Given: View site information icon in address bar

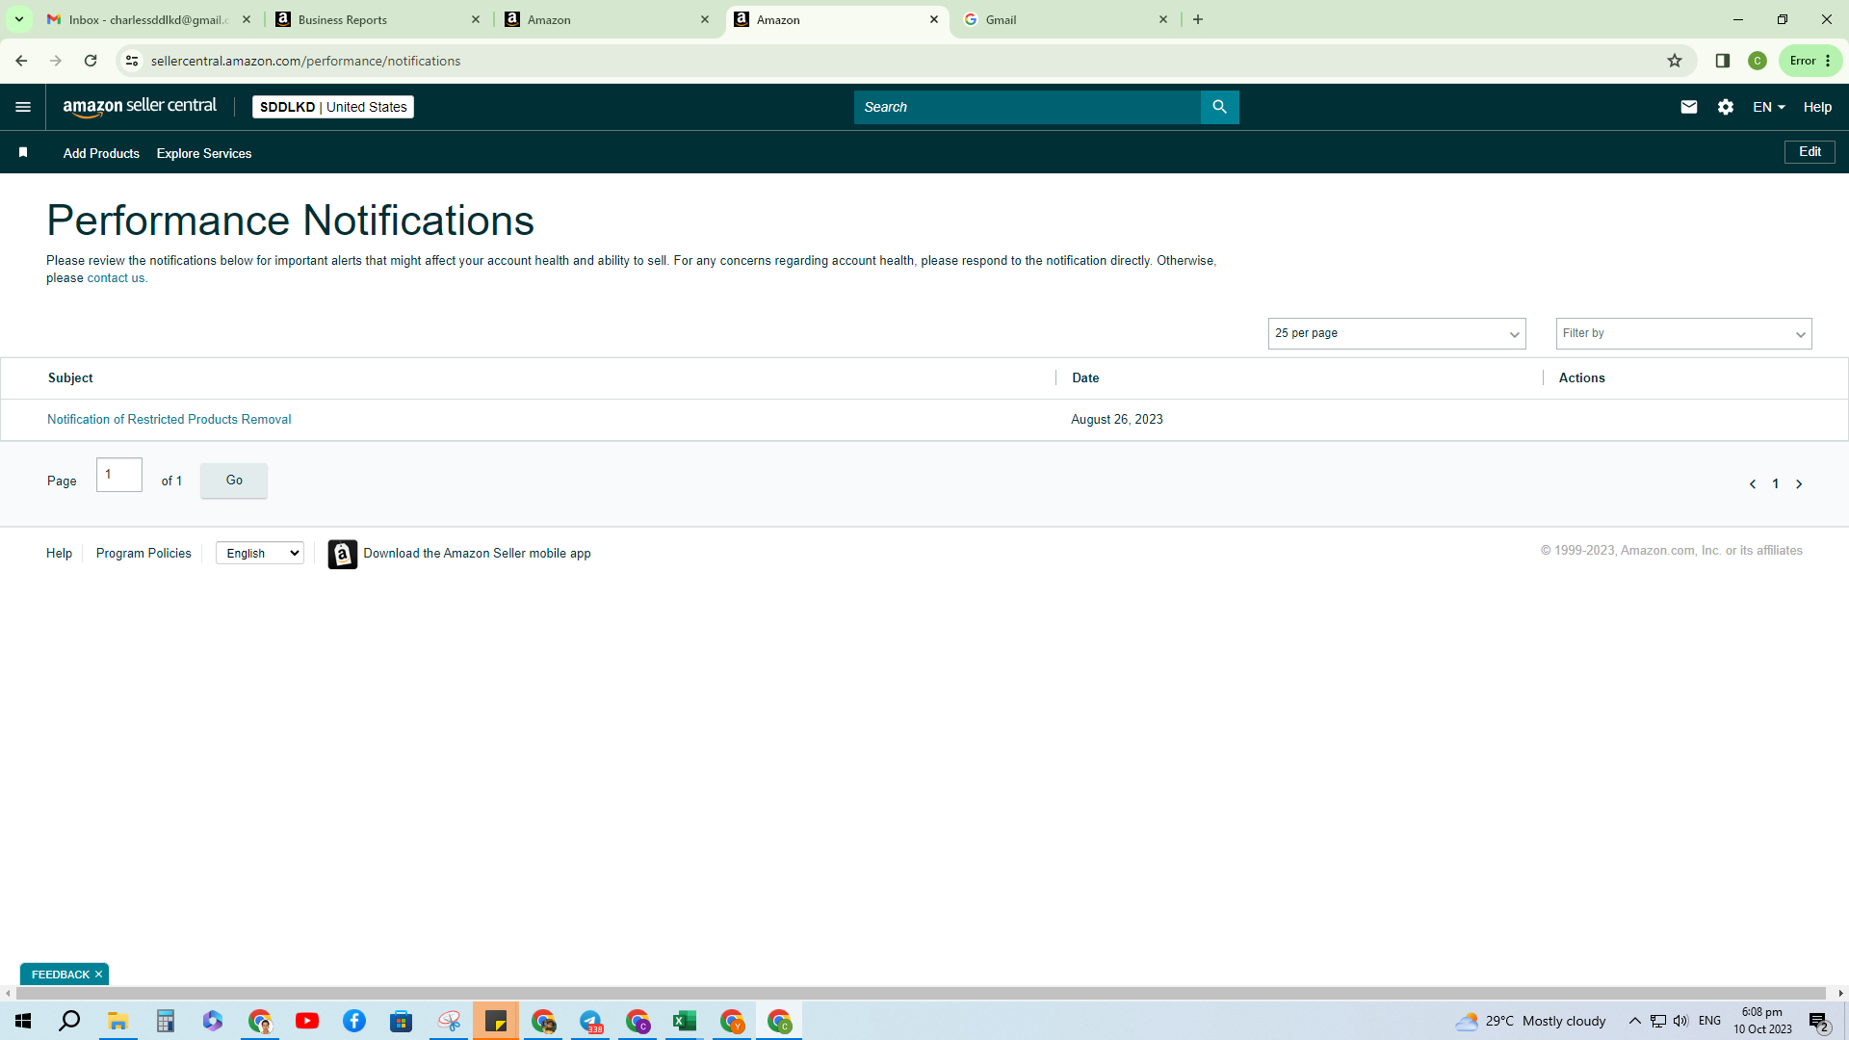Looking at the screenshot, I should tap(132, 61).
